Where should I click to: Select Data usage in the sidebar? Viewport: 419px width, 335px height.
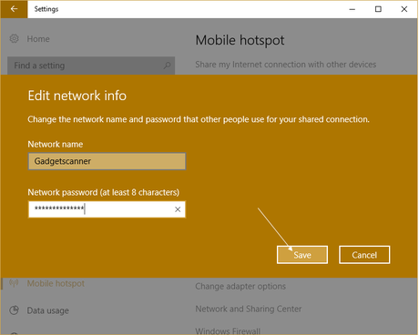tap(48, 310)
